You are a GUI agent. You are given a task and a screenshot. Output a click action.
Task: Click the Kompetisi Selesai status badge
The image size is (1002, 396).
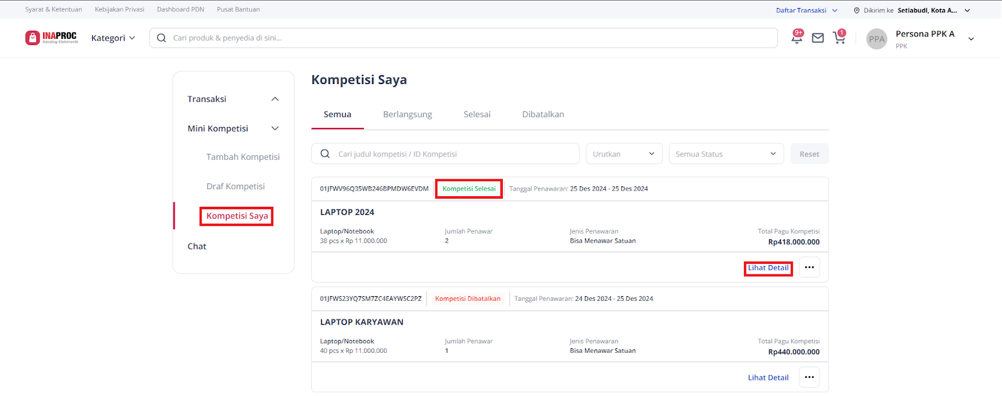click(469, 189)
